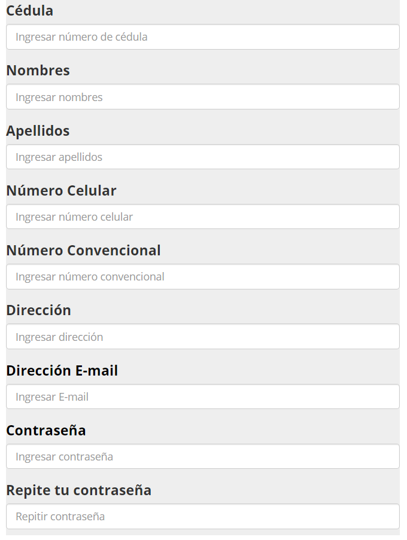Click the "Cédula" label text
The image size is (407, 540).
tap(29, 11)
